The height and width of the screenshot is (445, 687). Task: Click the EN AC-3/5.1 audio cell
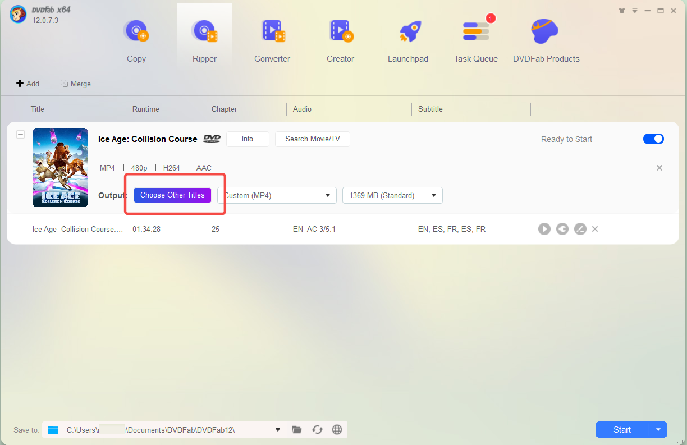pos(314,229)
